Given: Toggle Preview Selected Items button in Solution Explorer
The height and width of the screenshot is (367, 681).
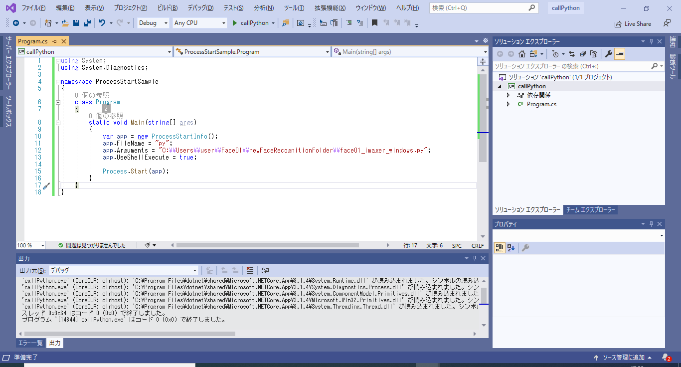Looking at the screenshot, I should [620, 54].
